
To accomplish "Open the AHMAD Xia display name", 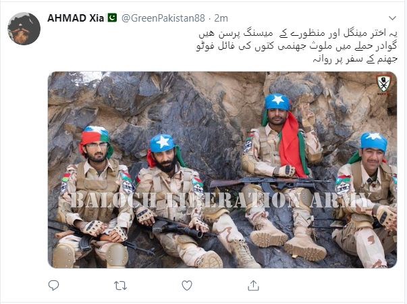I will click(76, 18).
